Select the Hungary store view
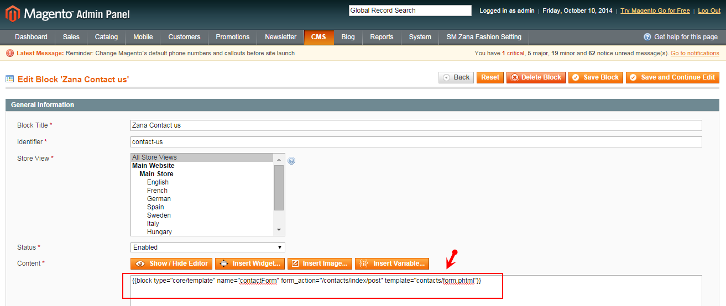Screen dimensions: 726x306 pos(202,232)
